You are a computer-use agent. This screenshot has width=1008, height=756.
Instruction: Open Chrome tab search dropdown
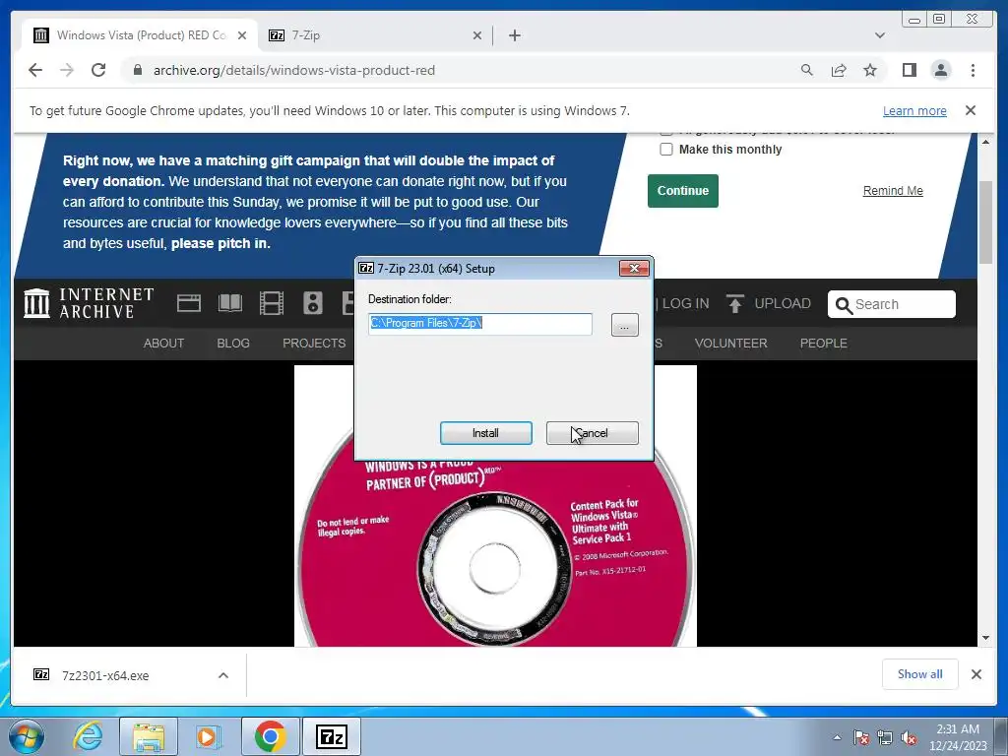879,35
